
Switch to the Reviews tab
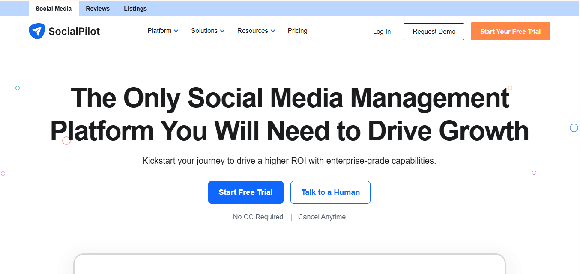(x=98, y=9)
